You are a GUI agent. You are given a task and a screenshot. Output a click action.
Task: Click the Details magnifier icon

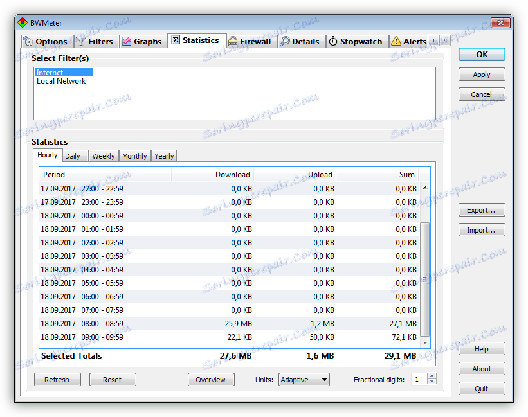[x=285, y=41]
